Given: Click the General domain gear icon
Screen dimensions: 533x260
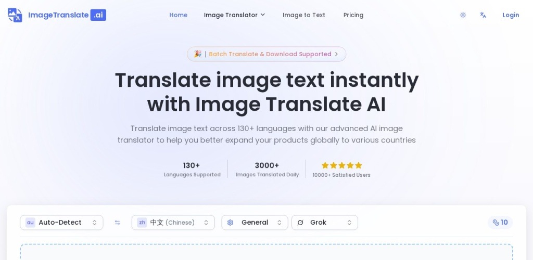Looking at the screenshot, I should [x=231, y=223].
